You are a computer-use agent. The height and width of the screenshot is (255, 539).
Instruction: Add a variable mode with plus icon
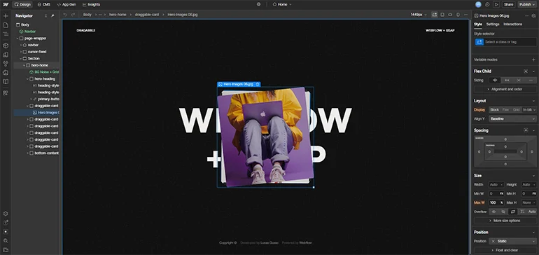click(x=533, y=60)
